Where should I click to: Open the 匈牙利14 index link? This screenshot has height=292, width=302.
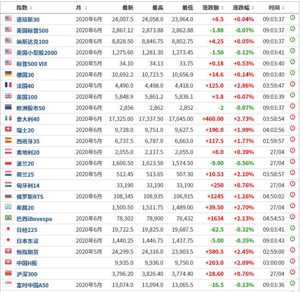click(x=28, y=185)
